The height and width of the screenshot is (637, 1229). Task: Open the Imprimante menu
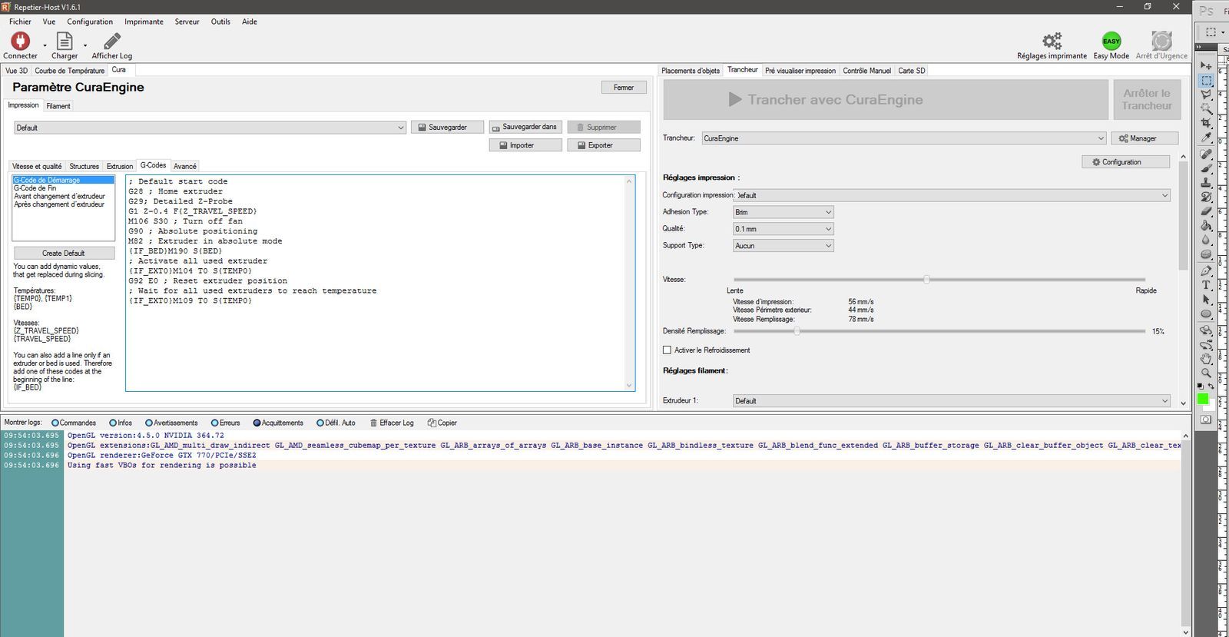click(144, 22)
